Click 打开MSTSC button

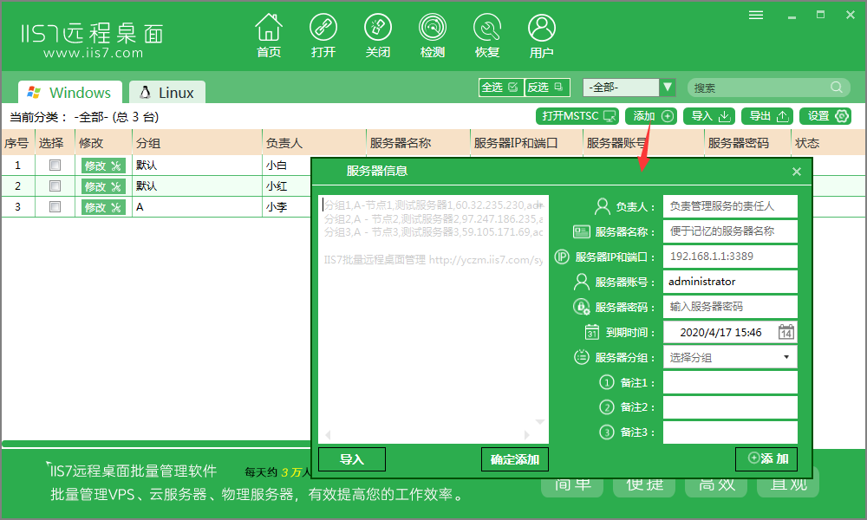coord(577,116)
